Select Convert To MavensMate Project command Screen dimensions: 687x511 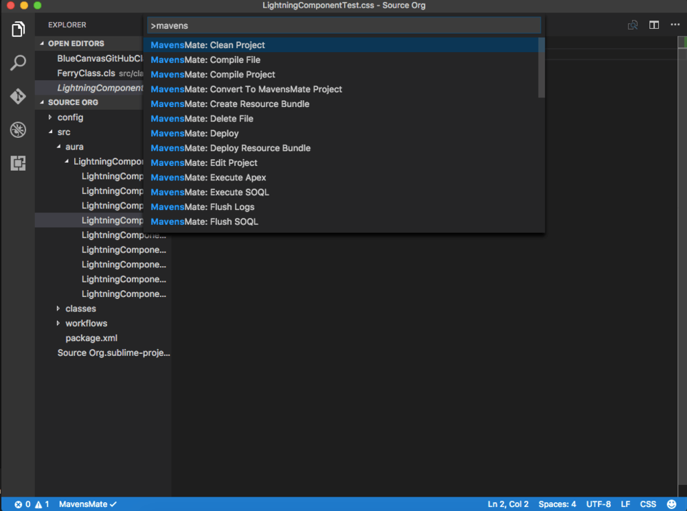point(341,89)
